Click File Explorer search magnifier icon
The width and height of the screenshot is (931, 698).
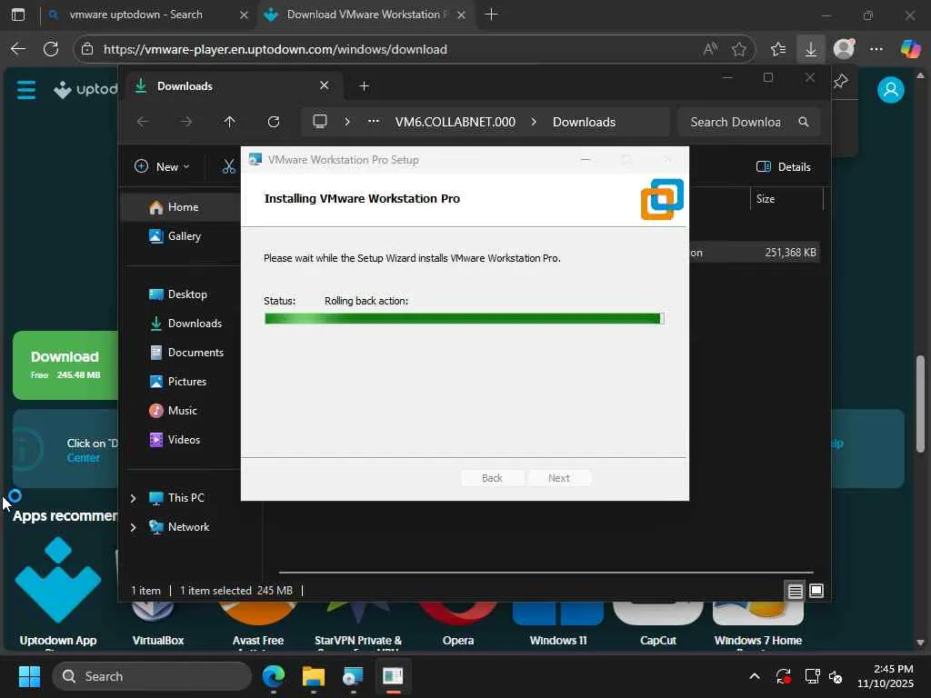tap(804, 122)
